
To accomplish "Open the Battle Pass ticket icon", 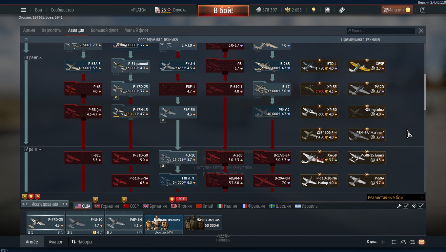I will 342,10.
